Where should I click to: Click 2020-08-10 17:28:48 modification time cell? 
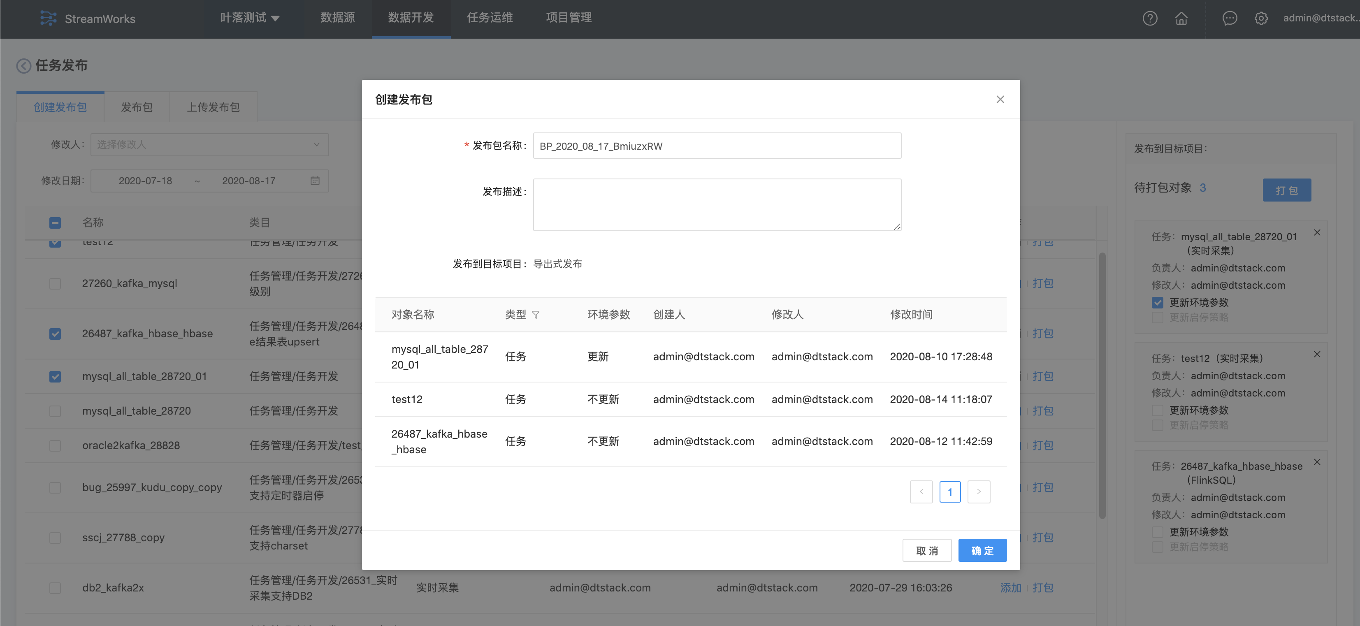(941, 357)
